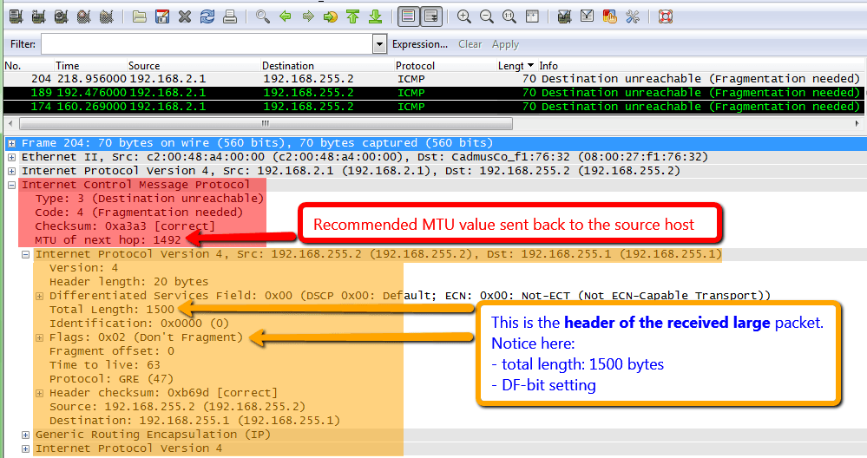Find a packet with the magnifier icon

[263, 16]
